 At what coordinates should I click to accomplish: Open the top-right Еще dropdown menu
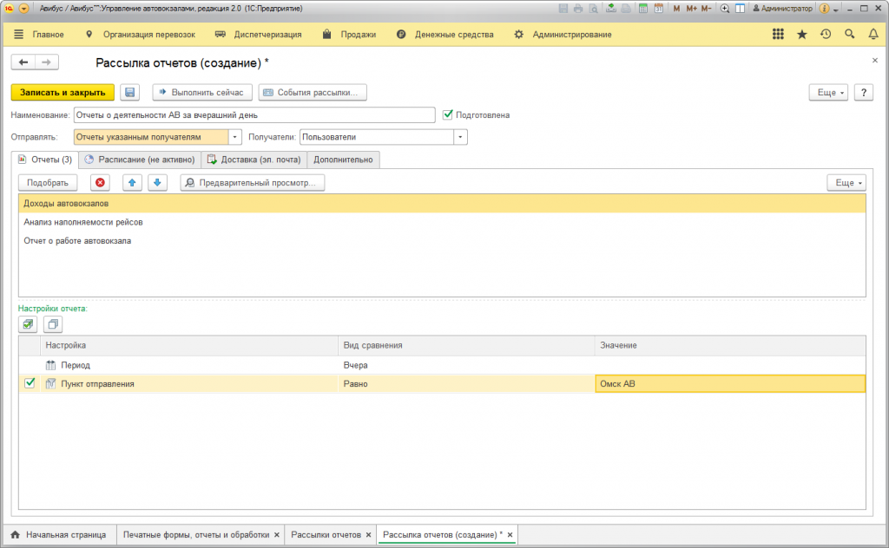[x=827, y=92]
